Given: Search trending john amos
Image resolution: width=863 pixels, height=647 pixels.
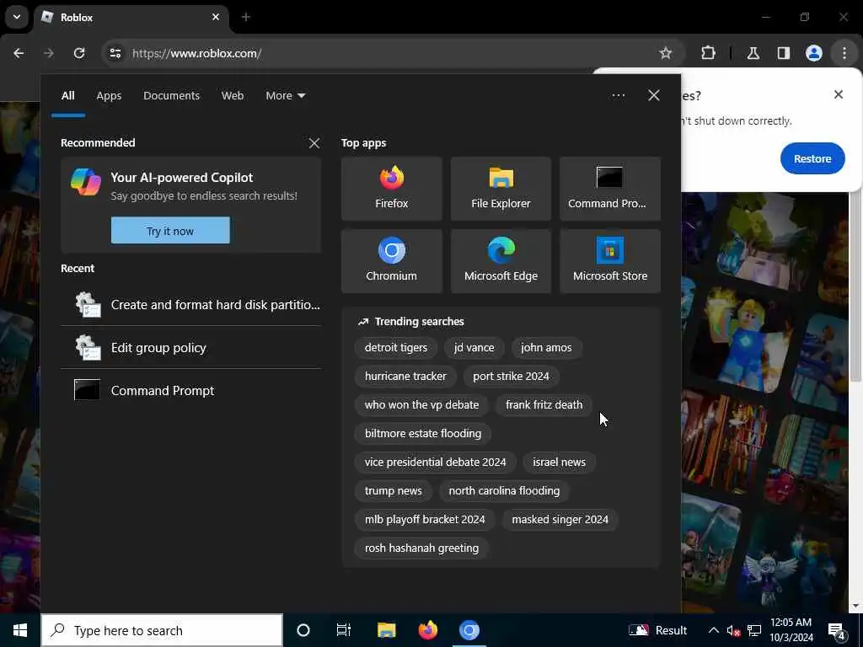Looking at the screenshot, I should 546,348.
